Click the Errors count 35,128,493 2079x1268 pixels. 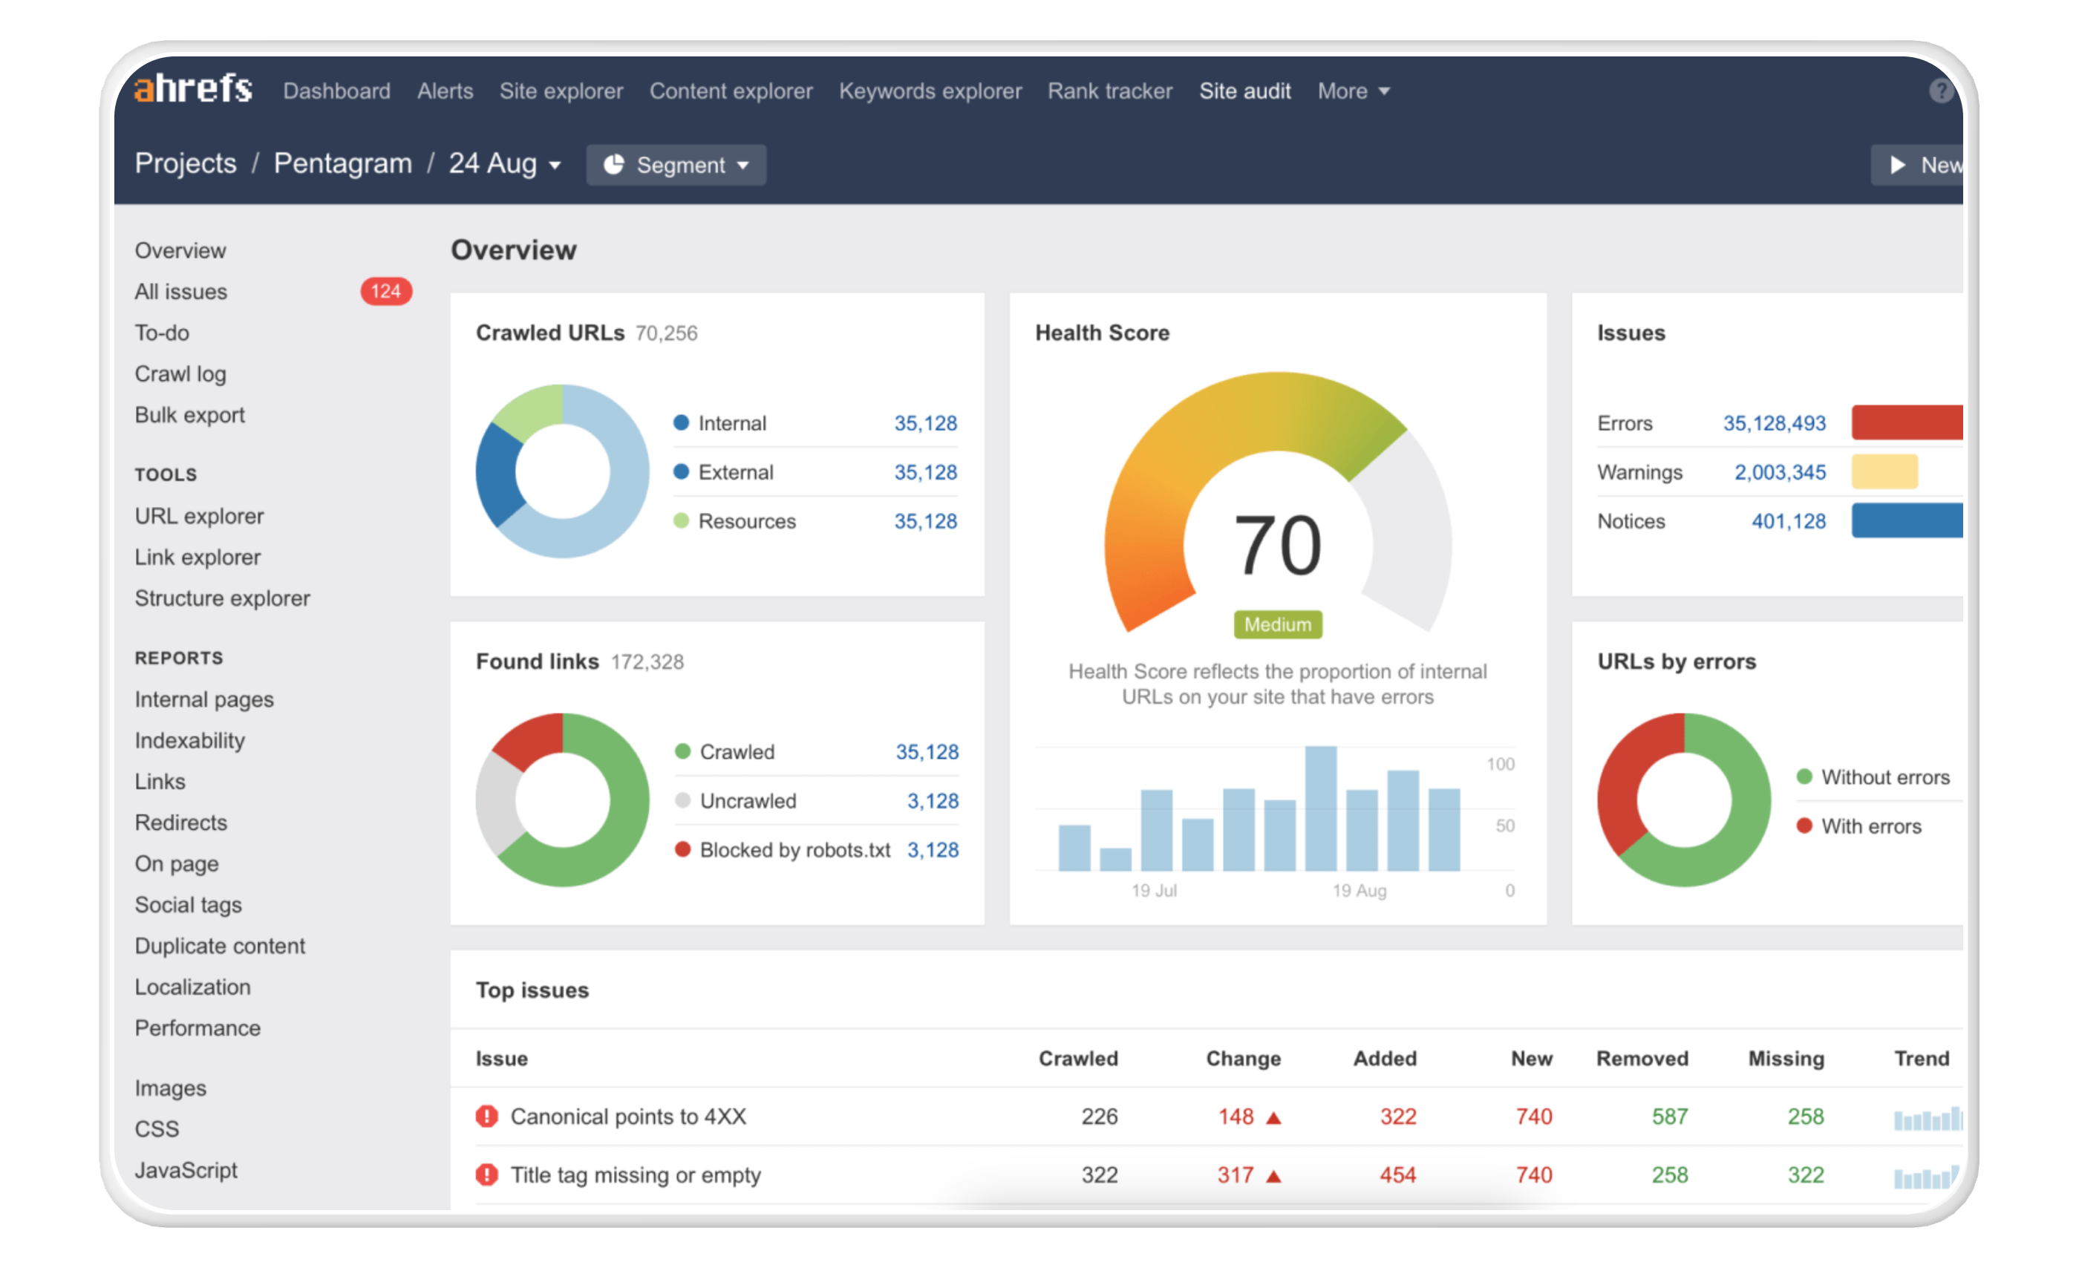click(1774, 422)
